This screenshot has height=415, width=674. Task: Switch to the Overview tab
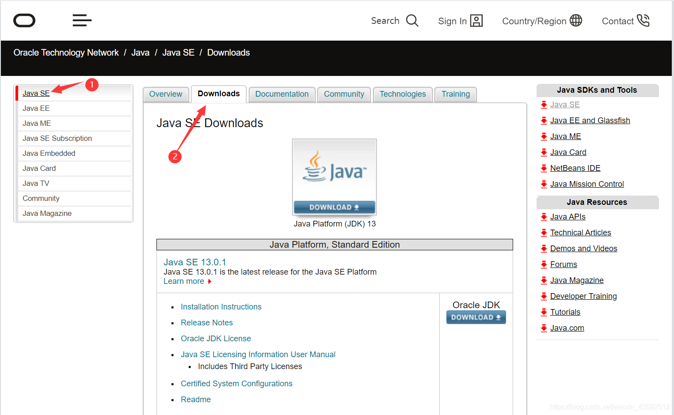click(x=166, y=94)
